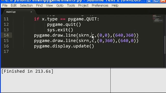Click '[Finished in 213.6s]' build output

pyautogui.click(x=27, y=71)
